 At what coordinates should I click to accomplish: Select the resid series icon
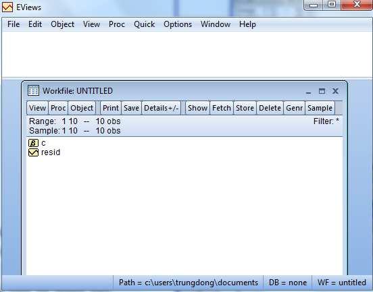click(x=33, y=152)
